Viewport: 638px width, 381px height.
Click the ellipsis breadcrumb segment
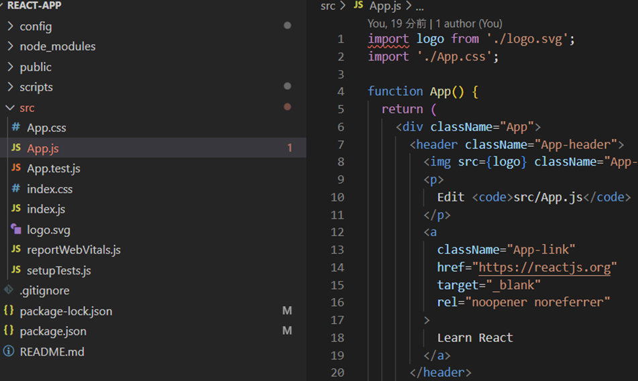[419, 7]
